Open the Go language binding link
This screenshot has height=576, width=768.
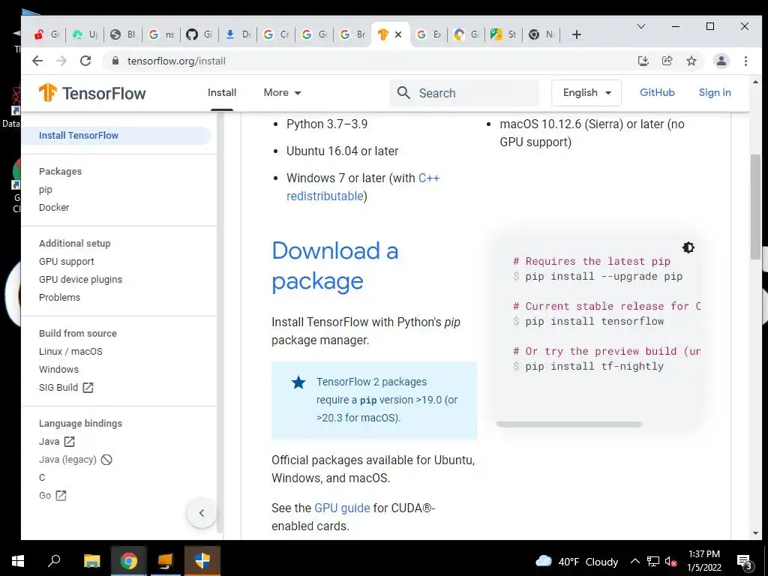point(52,496)
